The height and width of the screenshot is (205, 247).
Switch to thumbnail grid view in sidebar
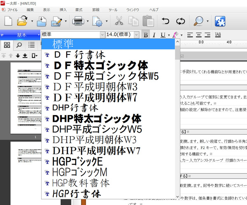point(7,45)
